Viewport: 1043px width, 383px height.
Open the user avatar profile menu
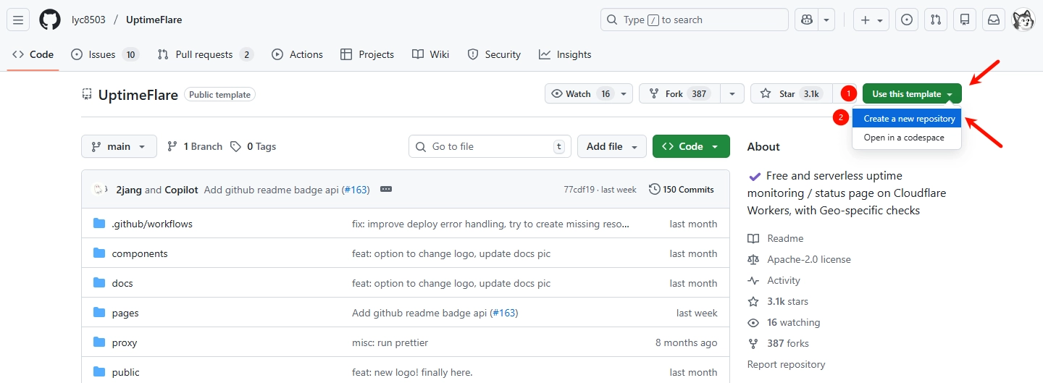tap(1023, 20)
